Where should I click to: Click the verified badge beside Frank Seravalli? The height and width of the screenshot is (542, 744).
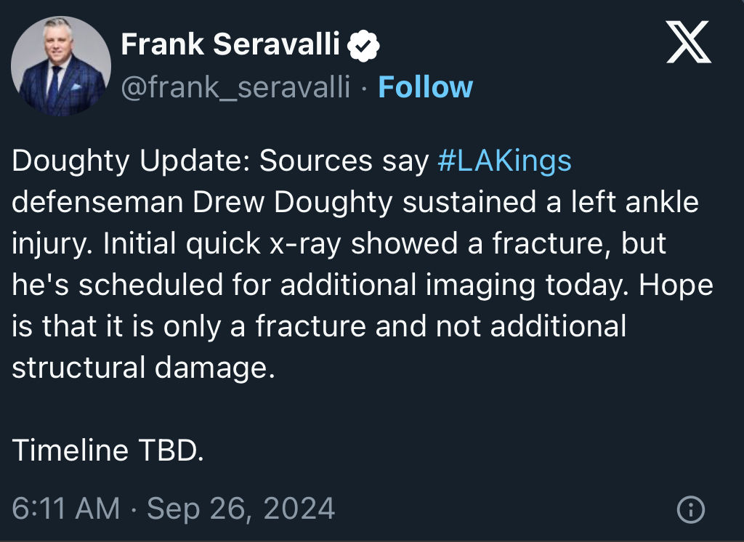click(x=363, y=45)
